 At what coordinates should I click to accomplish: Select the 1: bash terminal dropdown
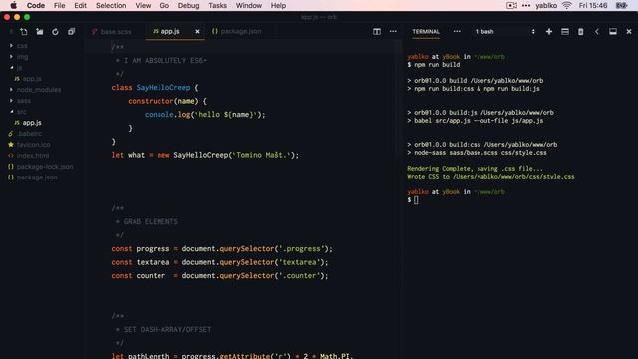click(x=505, y=31)
